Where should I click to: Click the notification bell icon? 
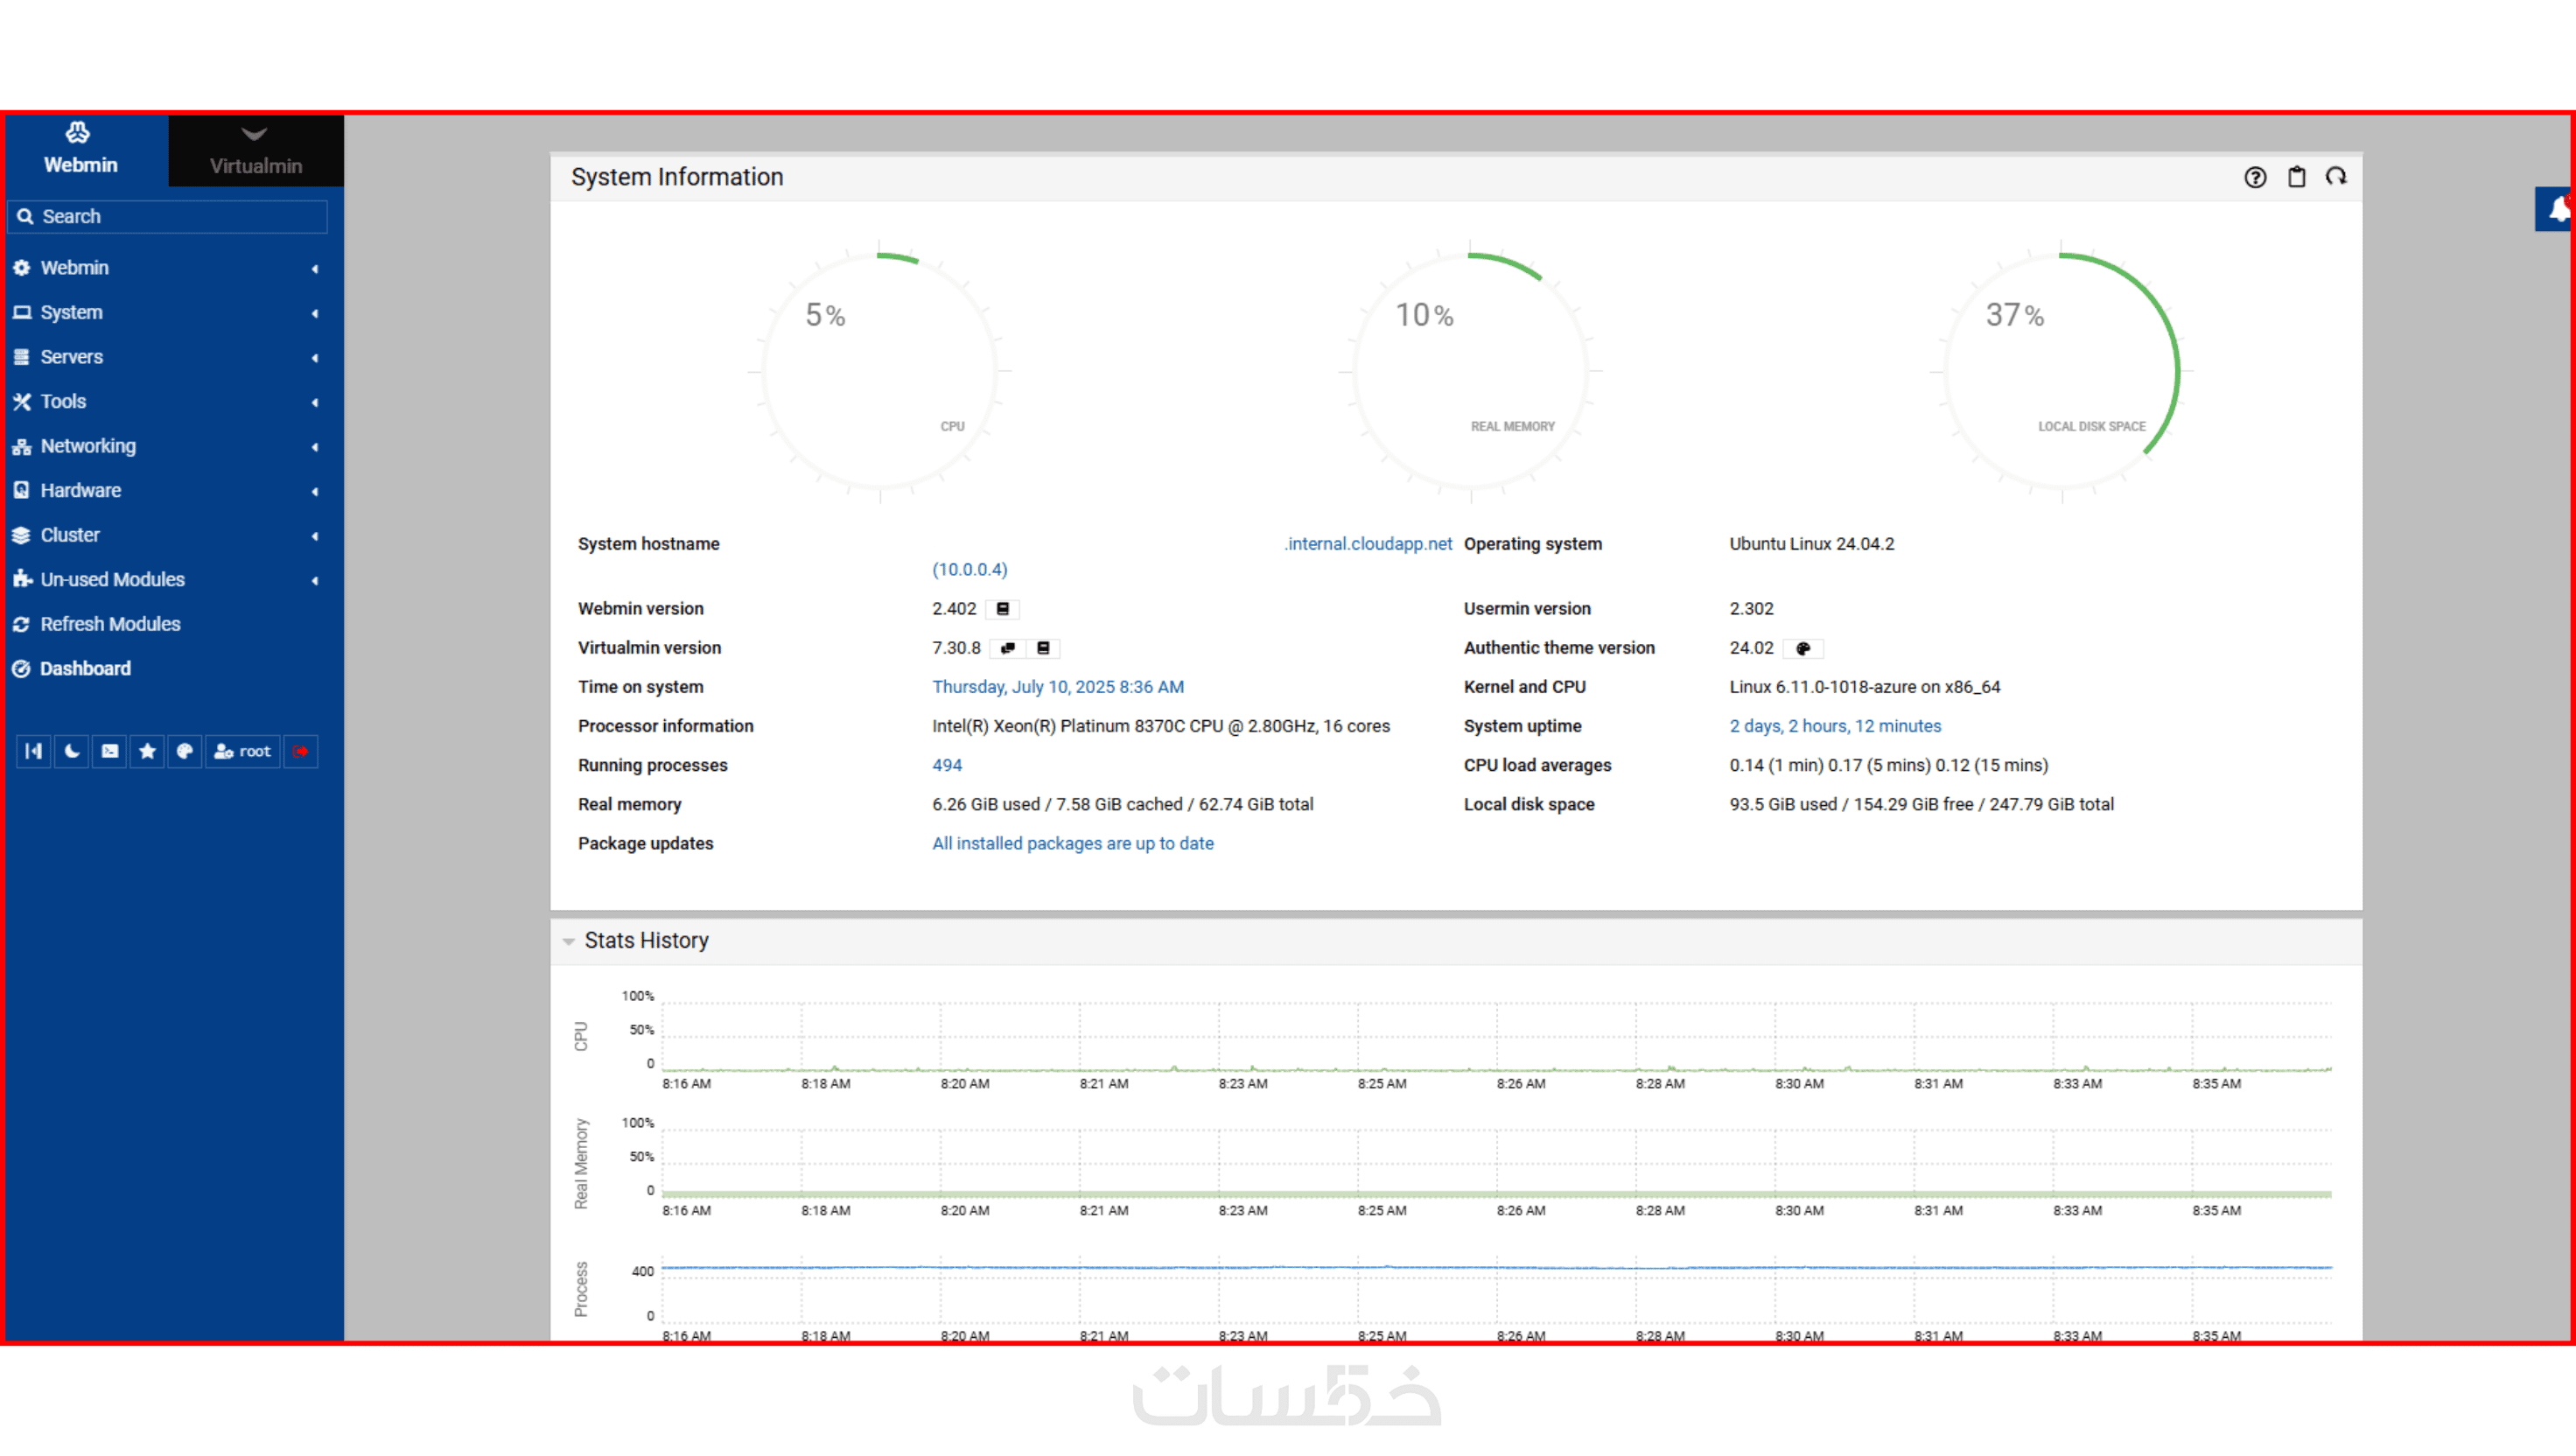(x=2558, y=209)
